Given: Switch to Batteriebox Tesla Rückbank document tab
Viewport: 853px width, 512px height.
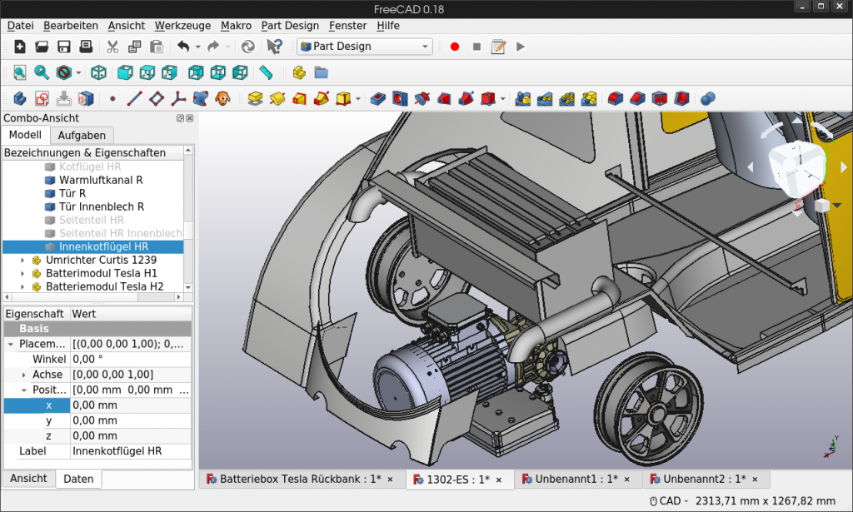Looking at the screenshot, I should [x=300, y=480].
